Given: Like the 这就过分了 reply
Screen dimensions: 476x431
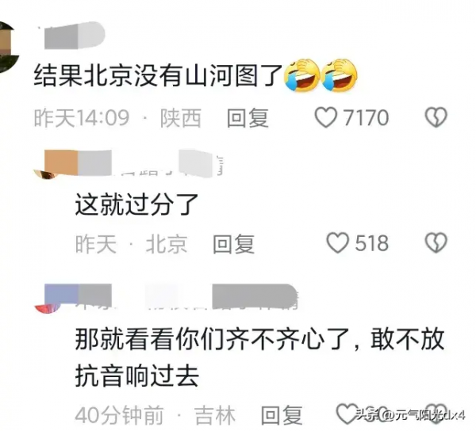Looking at the screenshot, I should click(338, 243).
